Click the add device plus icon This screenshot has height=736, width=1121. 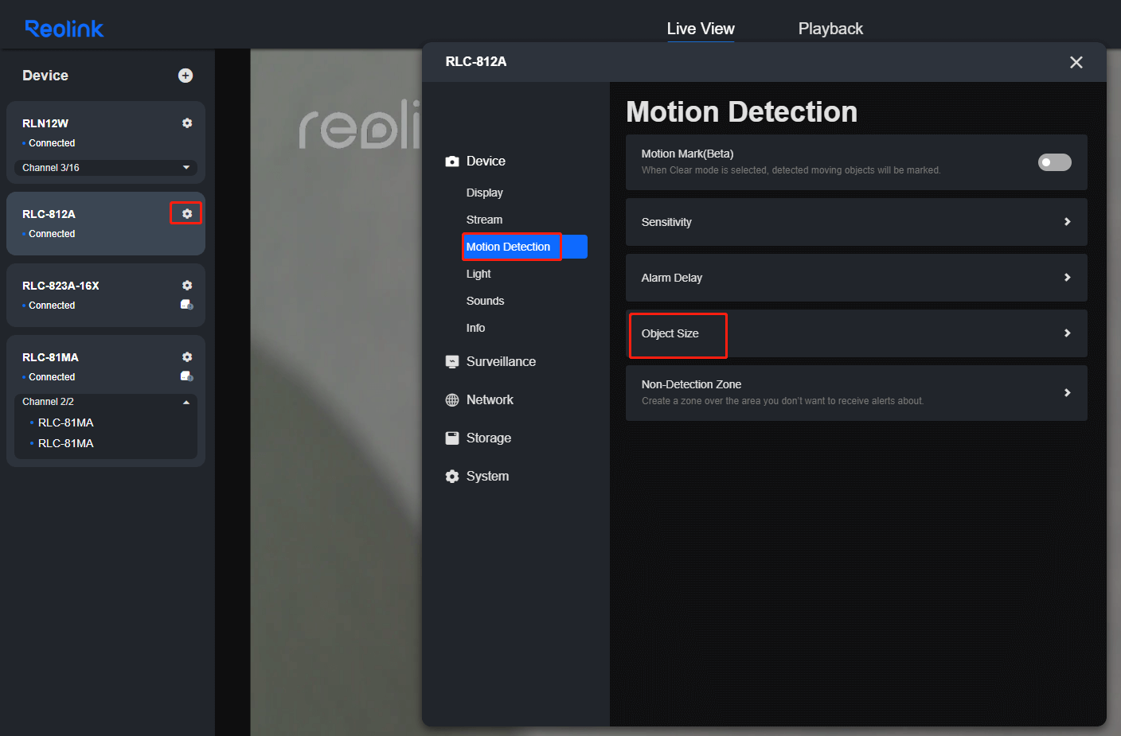pos(186,76)
